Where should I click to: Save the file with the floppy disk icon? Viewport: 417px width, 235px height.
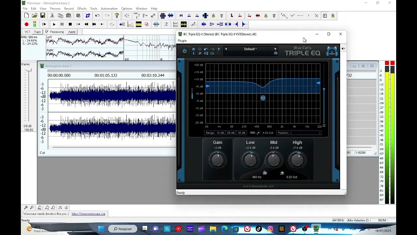pyautogui.click(x=43, y=15)
